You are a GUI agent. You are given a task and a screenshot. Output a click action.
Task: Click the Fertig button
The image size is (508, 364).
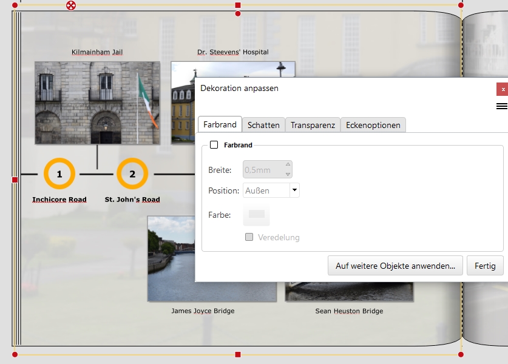[485, 266]
